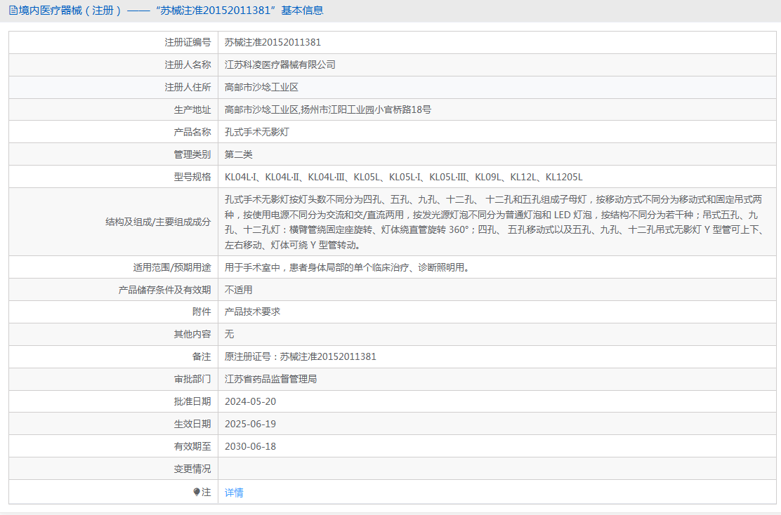Select the 产品名称 label
This screenshot has width=781, height=515.
(192, 132)
